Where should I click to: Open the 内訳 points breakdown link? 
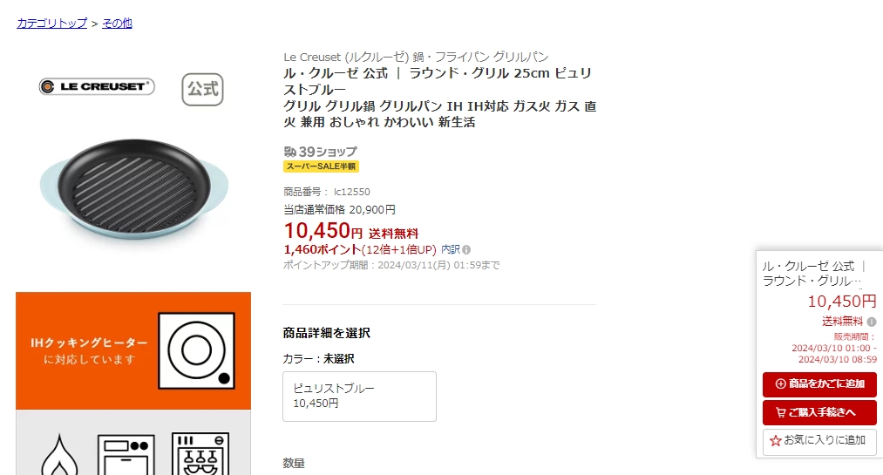coord(451,249)
